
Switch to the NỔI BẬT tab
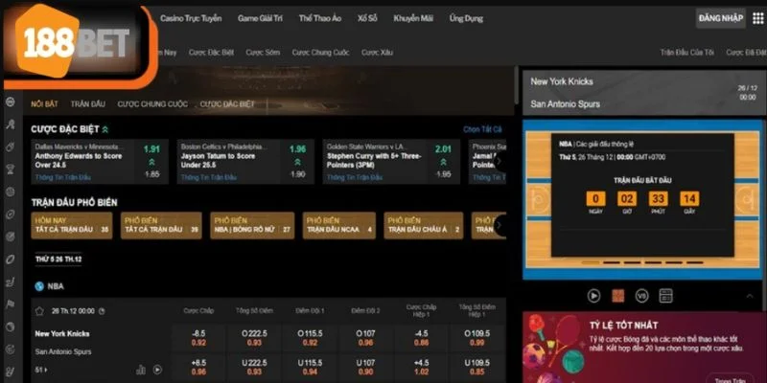pos(44,104)
